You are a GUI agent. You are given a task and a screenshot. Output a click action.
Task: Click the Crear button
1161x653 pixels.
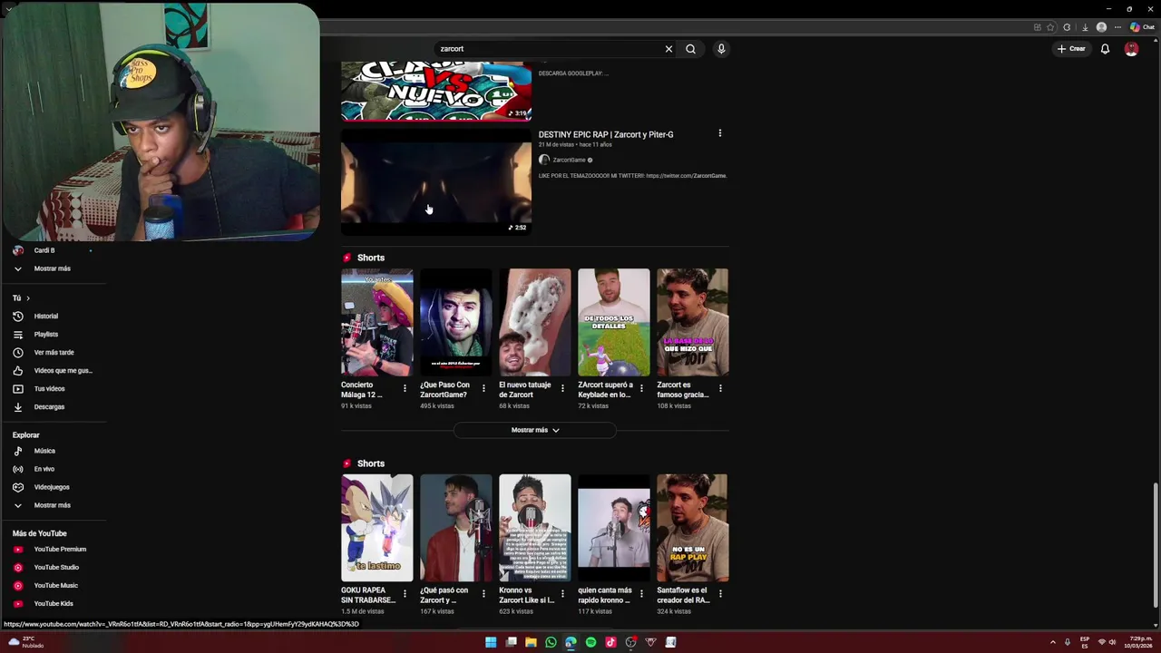click(1071, 49)
